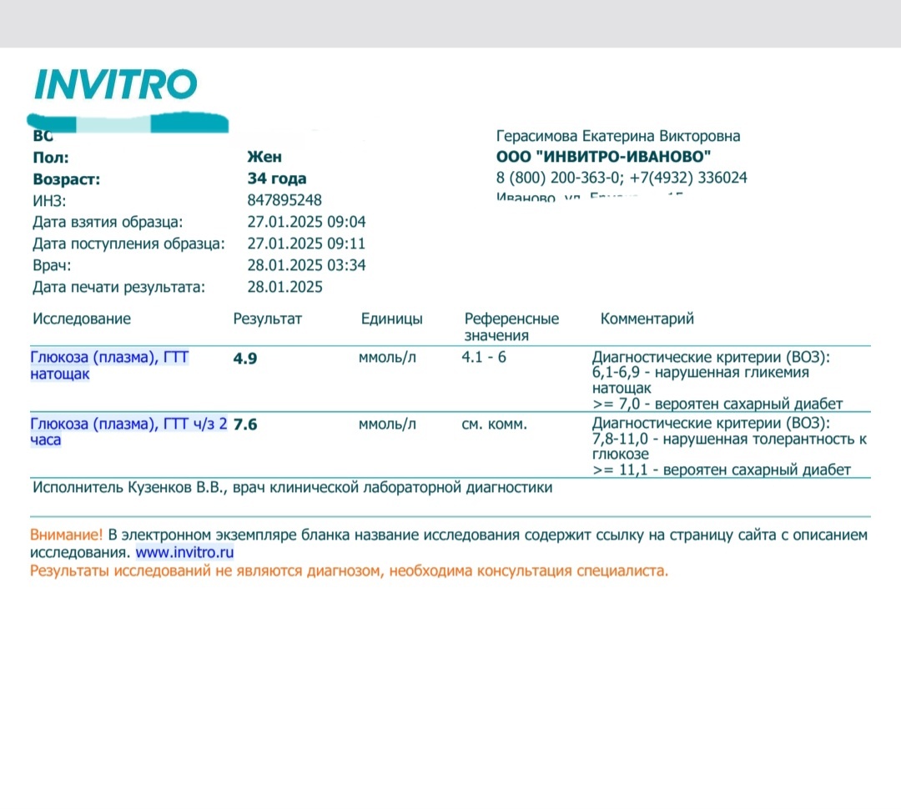Click the 'Референсные значения' column header
This screenshot has height=809, width=901.
pyautogui.click(x=511, y=327)
